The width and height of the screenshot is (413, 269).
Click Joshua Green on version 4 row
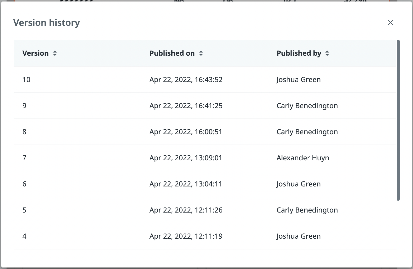click(x=299, y=236)
